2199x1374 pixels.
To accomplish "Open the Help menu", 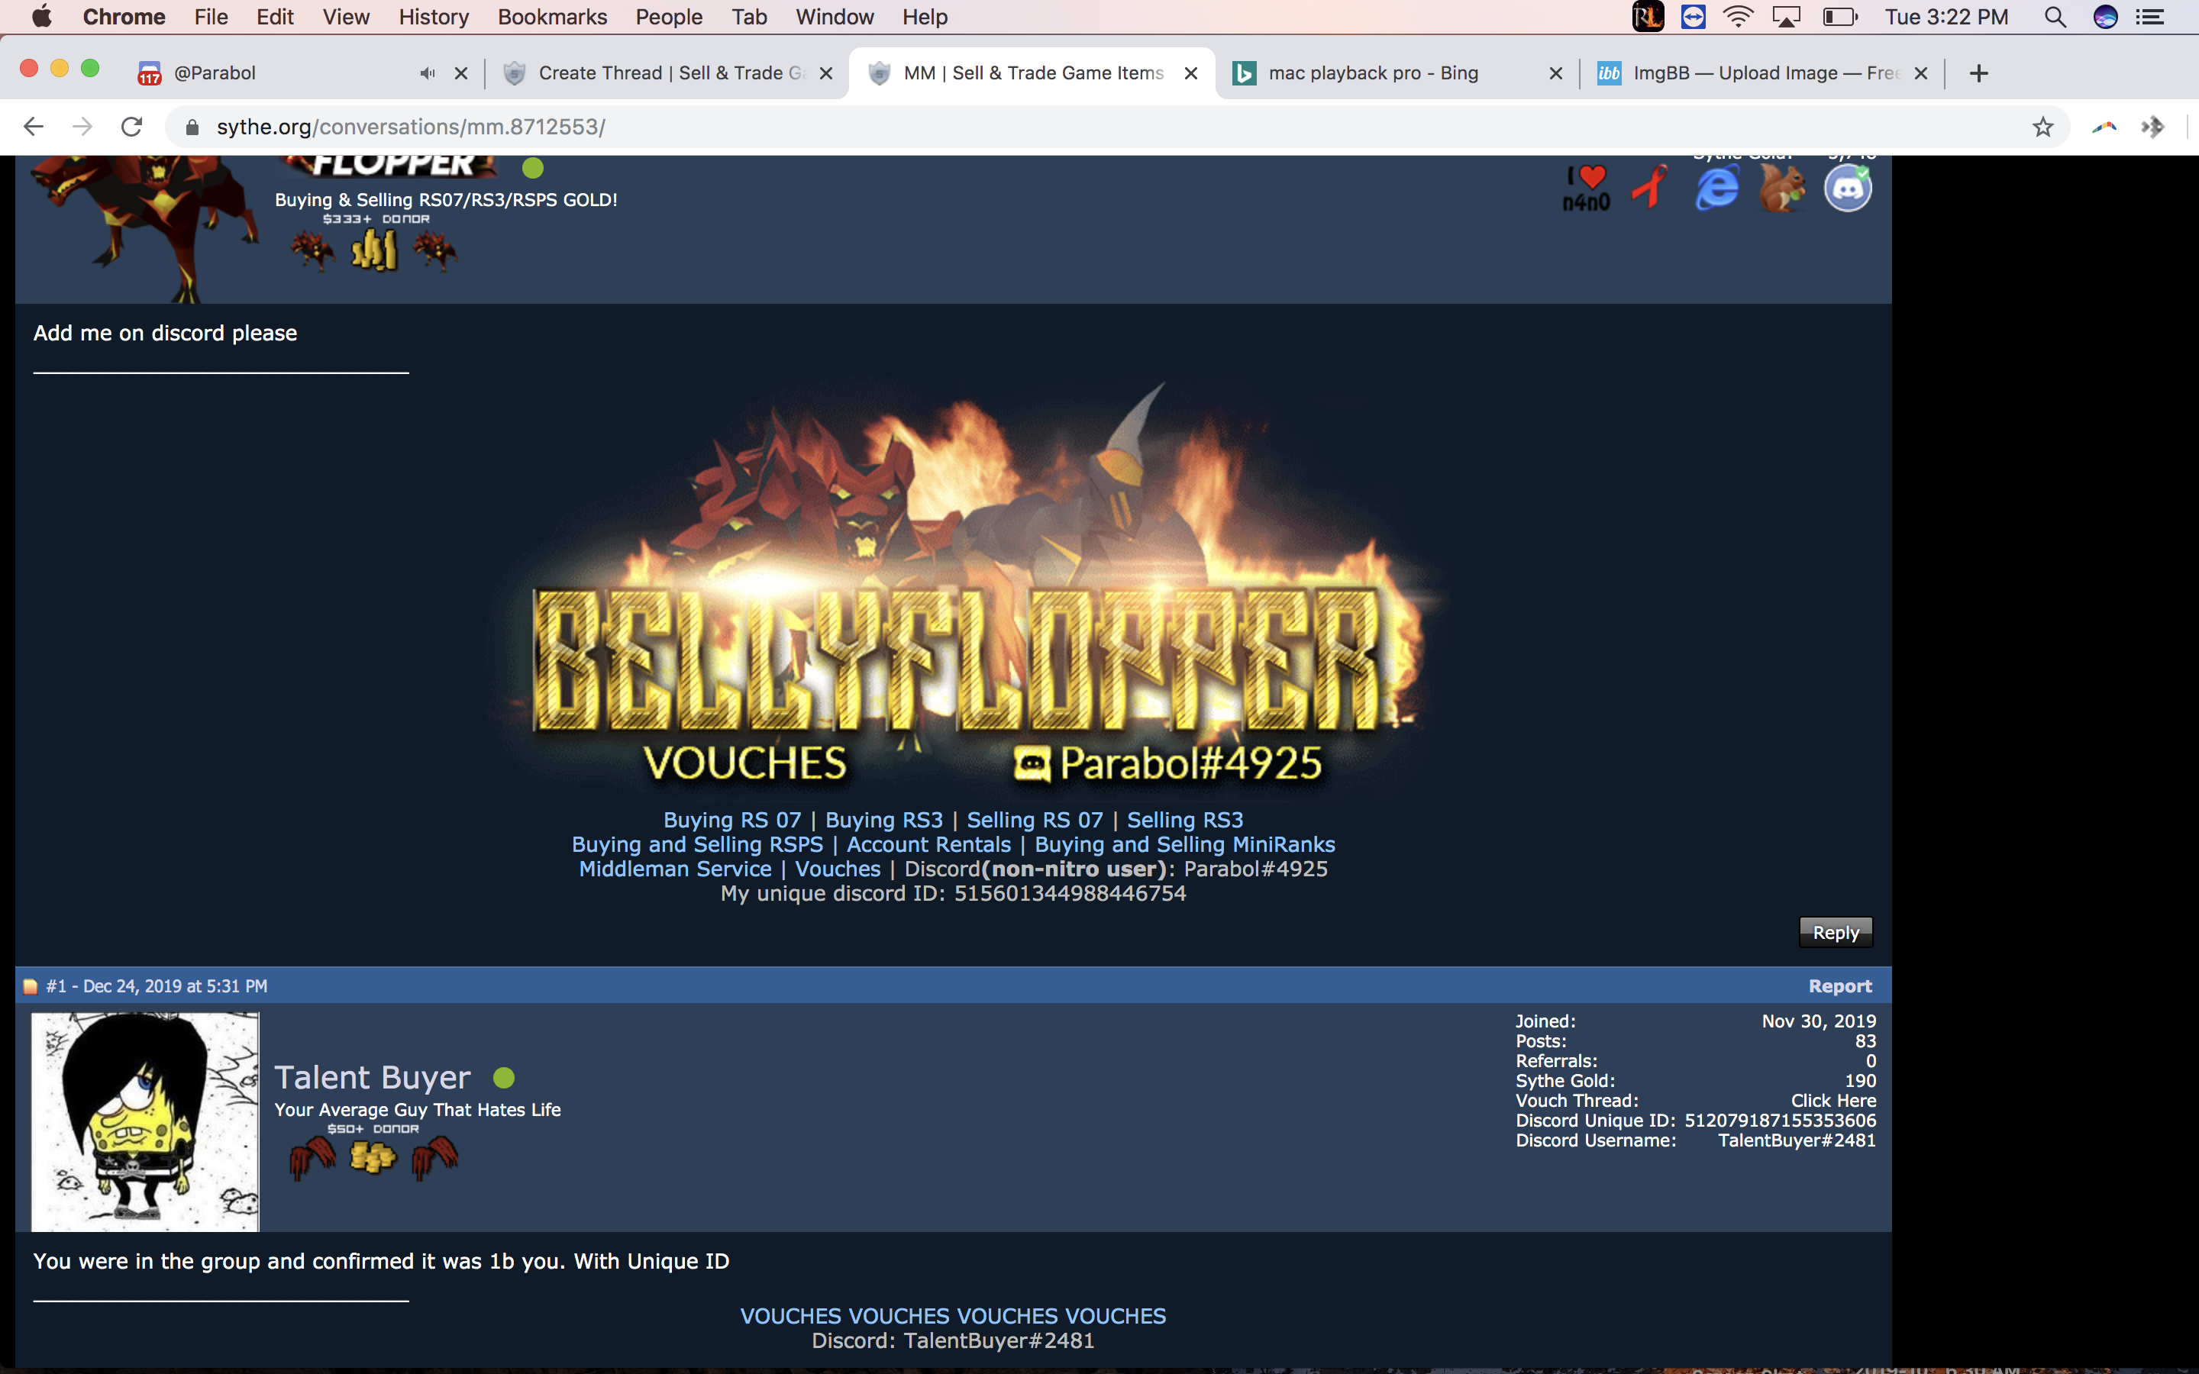I will [925, 16].
